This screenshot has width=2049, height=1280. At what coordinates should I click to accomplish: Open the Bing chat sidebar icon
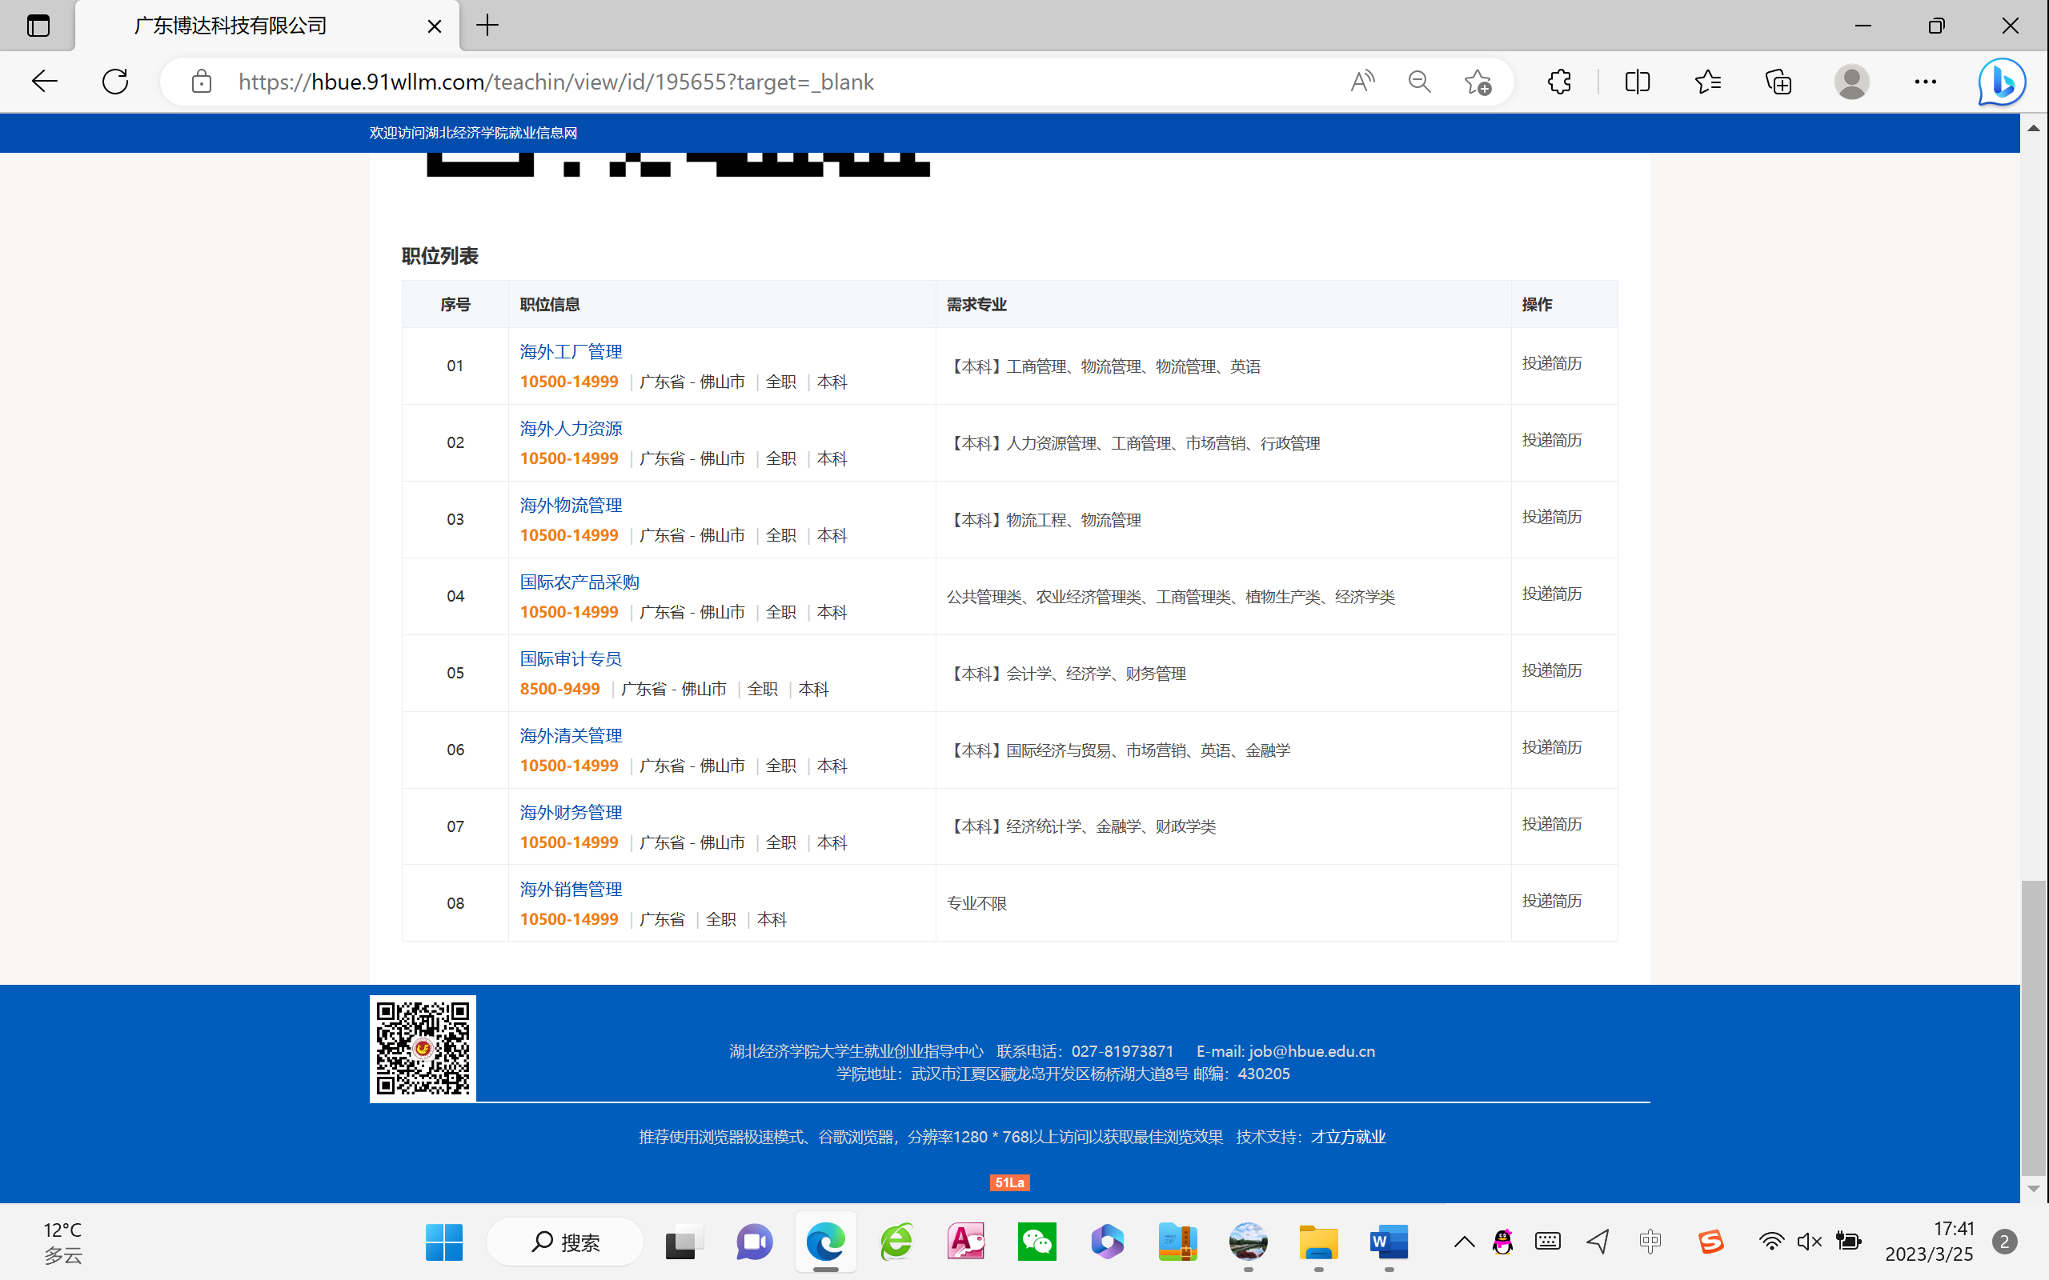pos(2001,82)
